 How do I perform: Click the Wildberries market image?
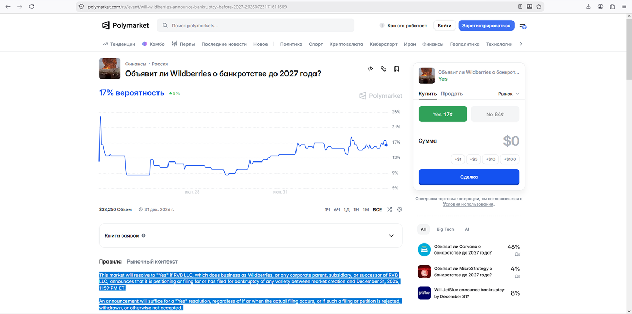[110, 68]
